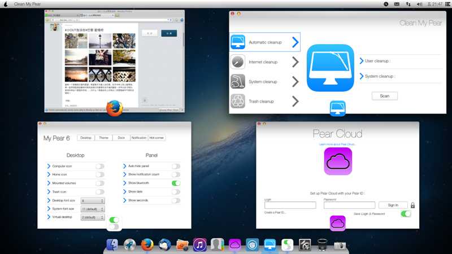Toggle the Trash icon switch
Image resolution: width=452 pixels, height=254 pixels.
pos(100,192)
